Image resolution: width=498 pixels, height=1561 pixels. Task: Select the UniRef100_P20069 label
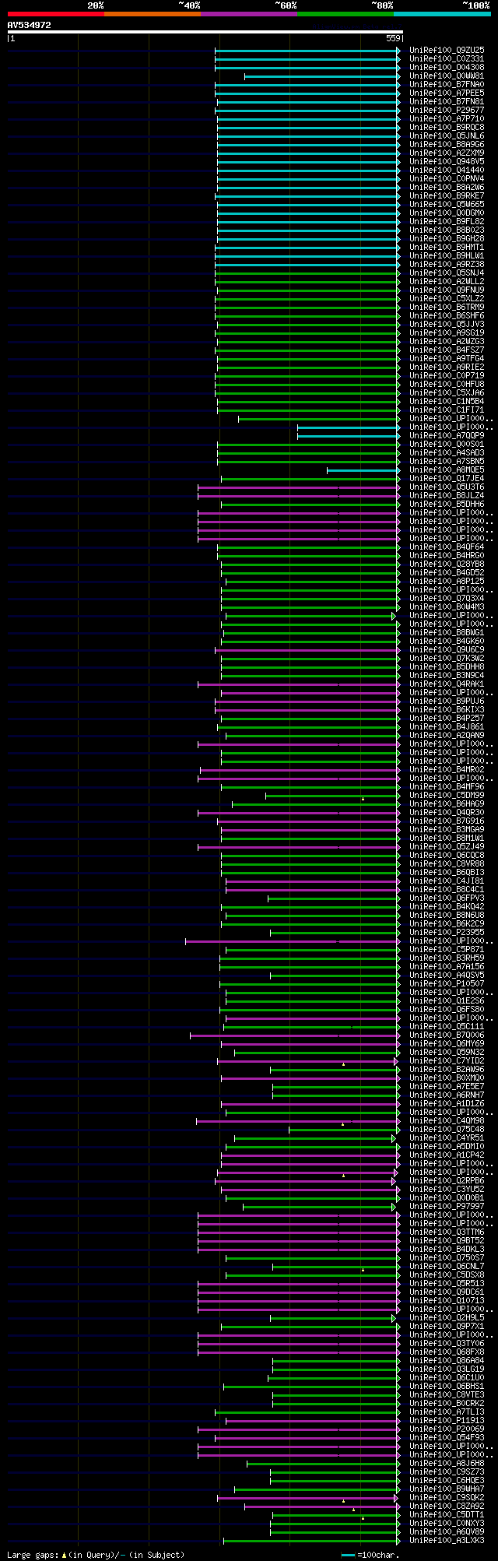click(x=447, y=1429)
